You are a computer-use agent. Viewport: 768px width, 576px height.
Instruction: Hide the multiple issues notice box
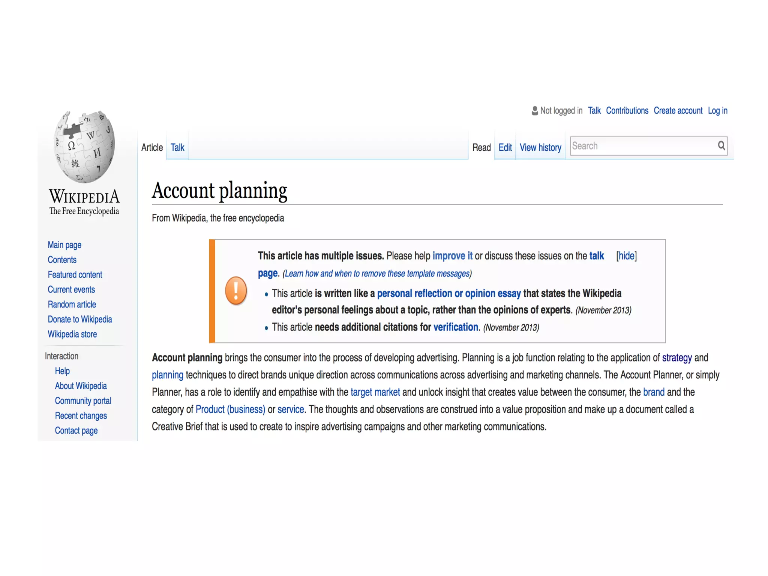pyautogui.click(x=626, y=256)
